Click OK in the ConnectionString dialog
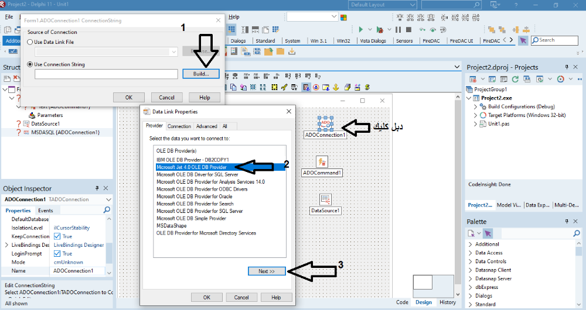Screen dimensions: 586x310 pyautogui.click(x=129, y=97)
